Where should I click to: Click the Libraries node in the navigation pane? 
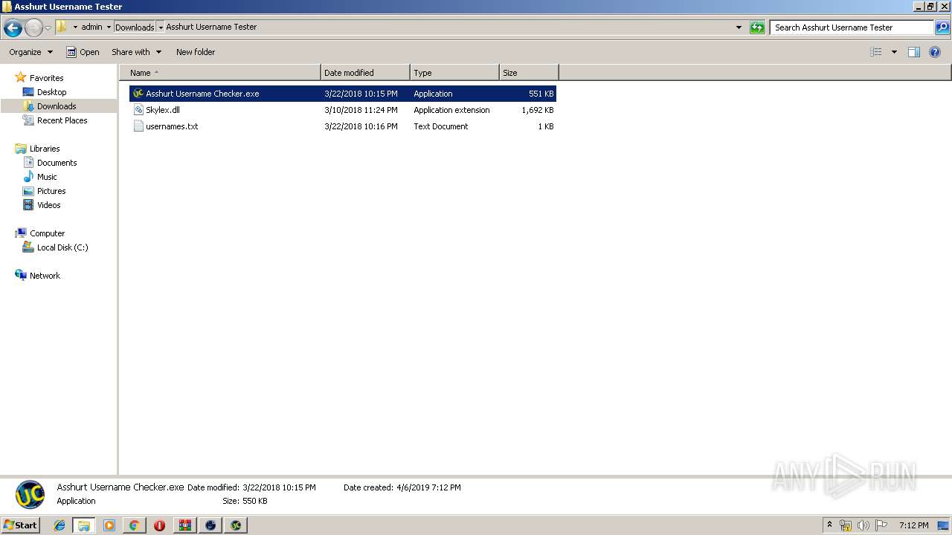point(45,149)
